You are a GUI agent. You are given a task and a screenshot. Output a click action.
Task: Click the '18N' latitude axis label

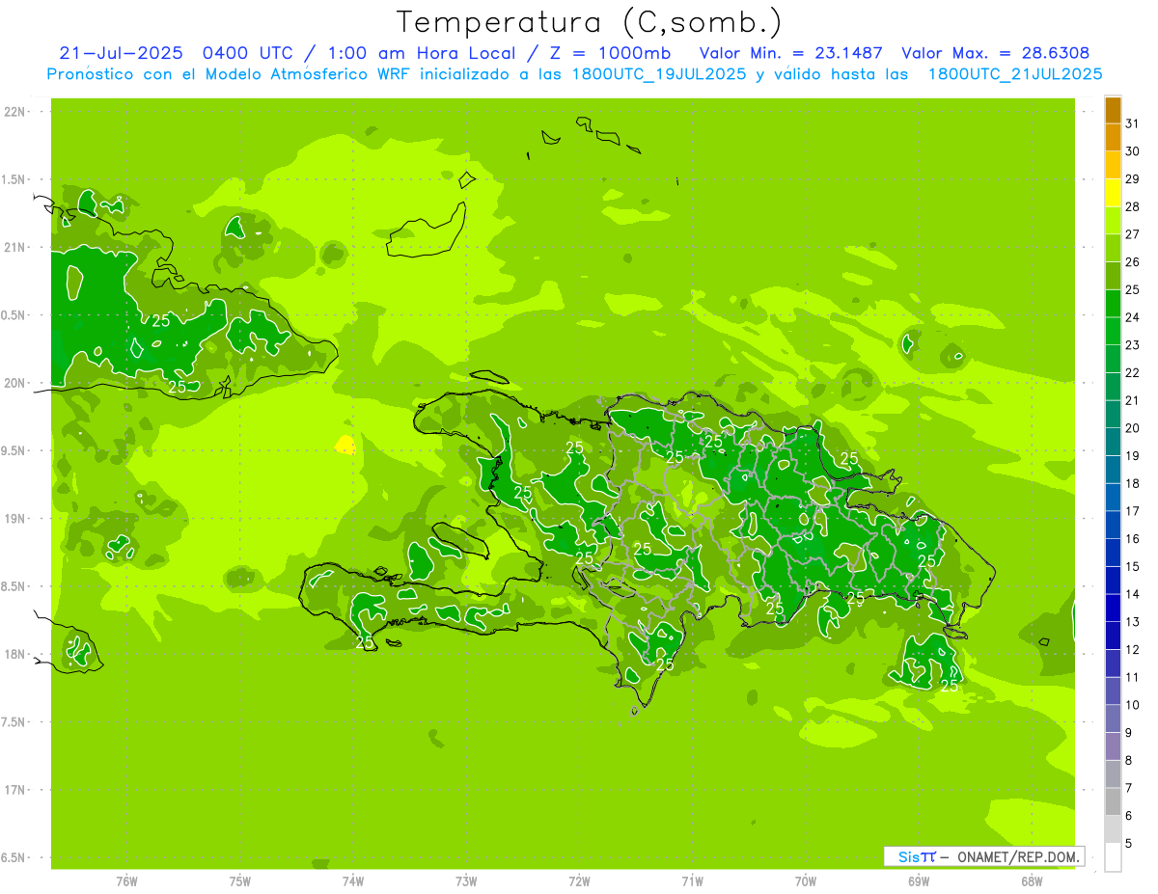[x=14, y=654]
